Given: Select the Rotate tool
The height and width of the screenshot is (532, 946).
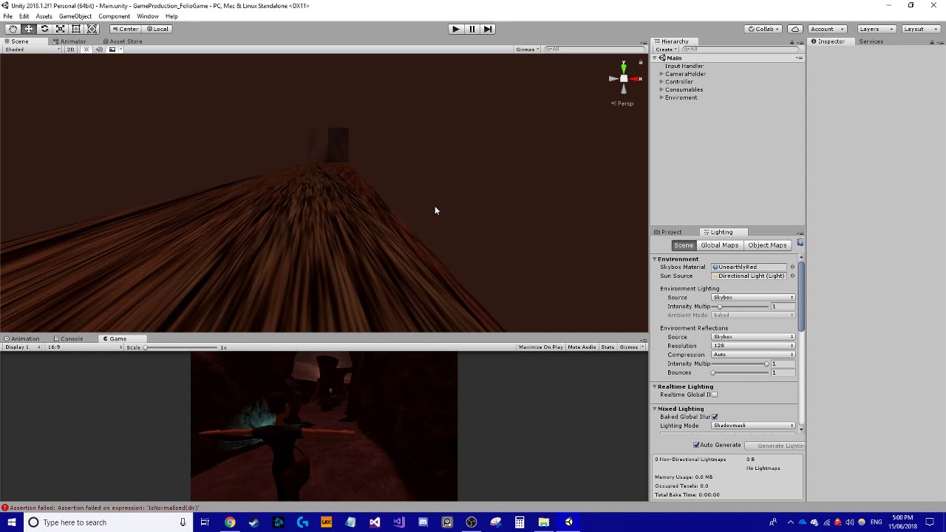Looking at the screenshot, I should click(44, 29).
